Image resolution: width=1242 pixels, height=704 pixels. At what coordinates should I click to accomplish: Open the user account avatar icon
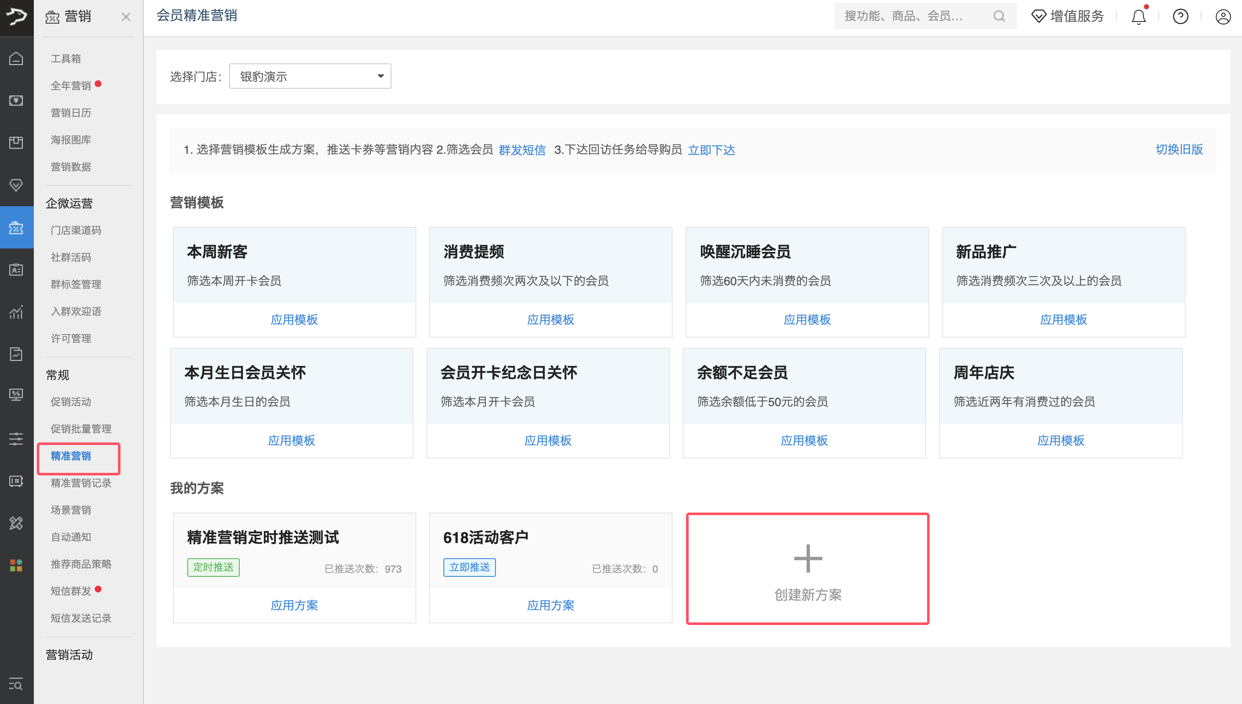(1223, 17)
